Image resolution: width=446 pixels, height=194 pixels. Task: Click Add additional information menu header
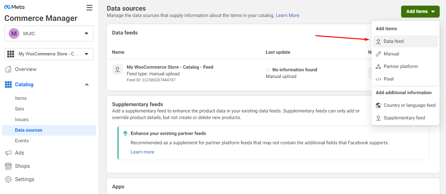(403, 93)
